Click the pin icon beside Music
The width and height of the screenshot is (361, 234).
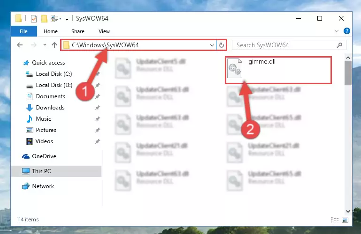point(98,119)
